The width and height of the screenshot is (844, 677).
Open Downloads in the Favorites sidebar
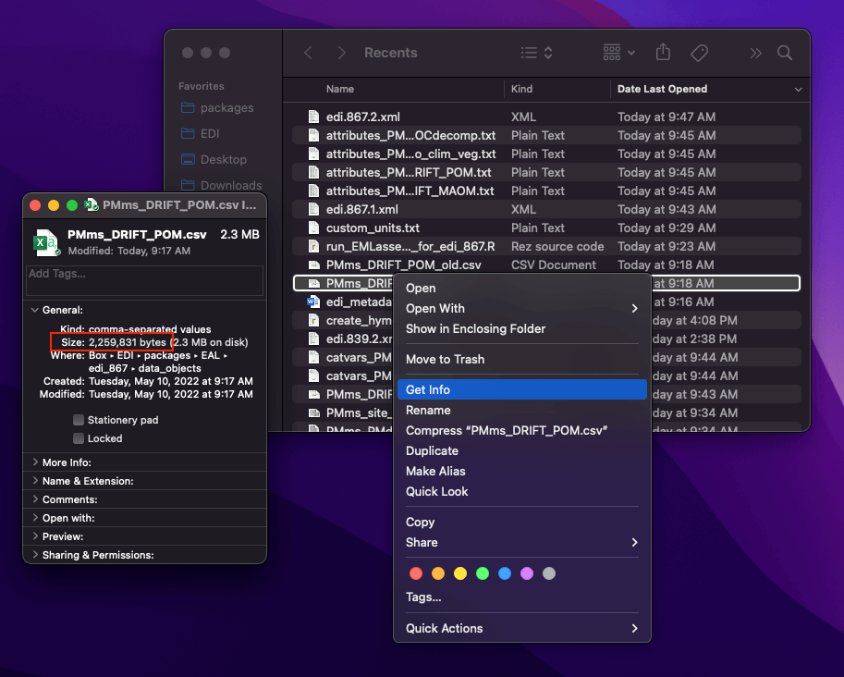[221, 185]
